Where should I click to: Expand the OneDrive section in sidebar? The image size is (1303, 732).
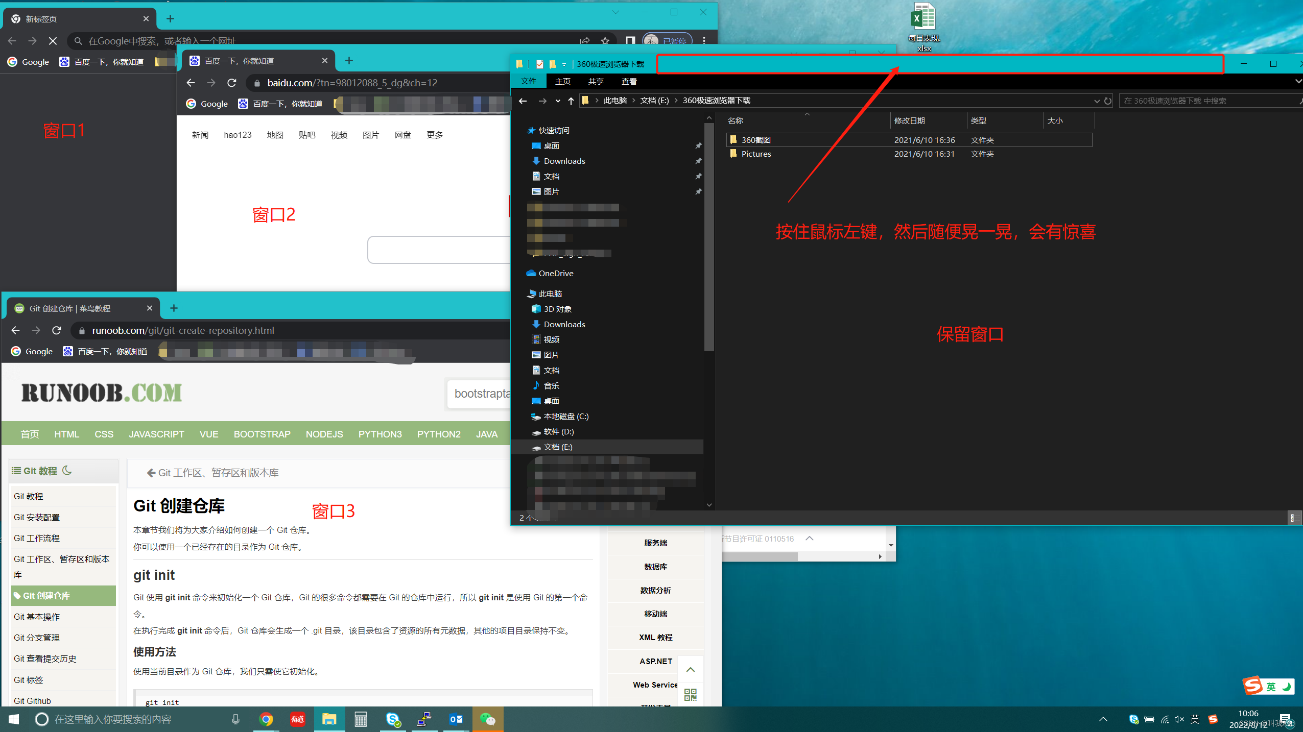pyautogui.click(x=523, y=272)
